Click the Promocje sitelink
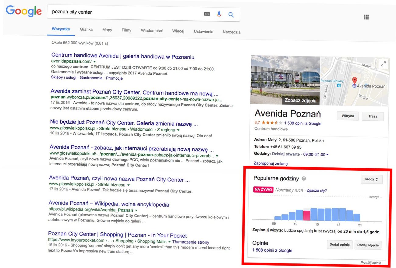 [114, 78]
